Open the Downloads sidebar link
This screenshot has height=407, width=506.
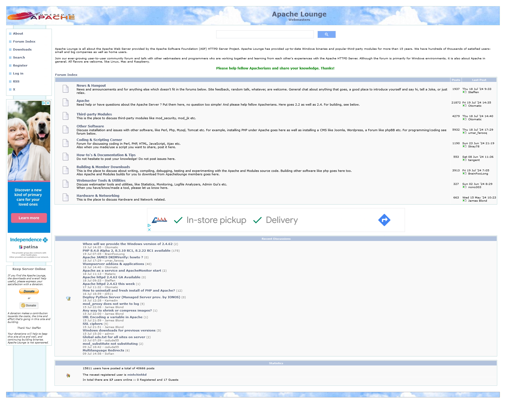click(22, 49)
